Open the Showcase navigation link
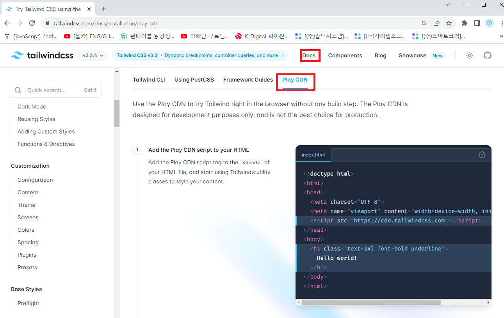Image resolution: width=504 pixels, height=318 pixels. coord(412,55)
